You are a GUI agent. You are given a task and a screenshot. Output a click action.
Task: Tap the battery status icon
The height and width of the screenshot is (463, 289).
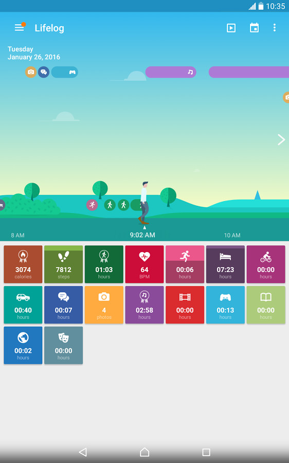[261, 6]
